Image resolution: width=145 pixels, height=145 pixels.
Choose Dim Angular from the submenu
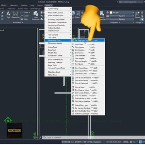point(88,58)
